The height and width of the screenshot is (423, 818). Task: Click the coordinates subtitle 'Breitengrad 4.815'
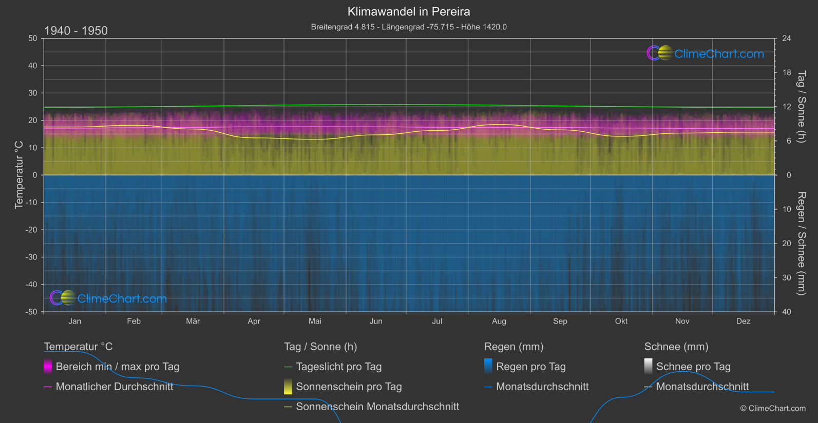(x=343, y=27)
